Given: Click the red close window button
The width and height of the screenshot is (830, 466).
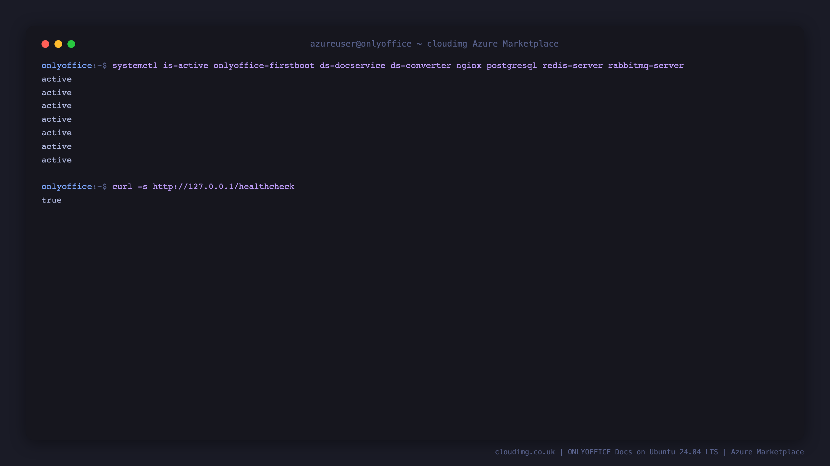Looking at the screenshot, I should pyautogui.click(x=45, y=44).
